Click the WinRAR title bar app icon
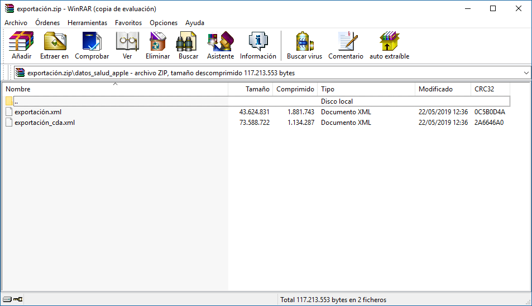This screenshot has width=532, height=306. click(9, 8)
